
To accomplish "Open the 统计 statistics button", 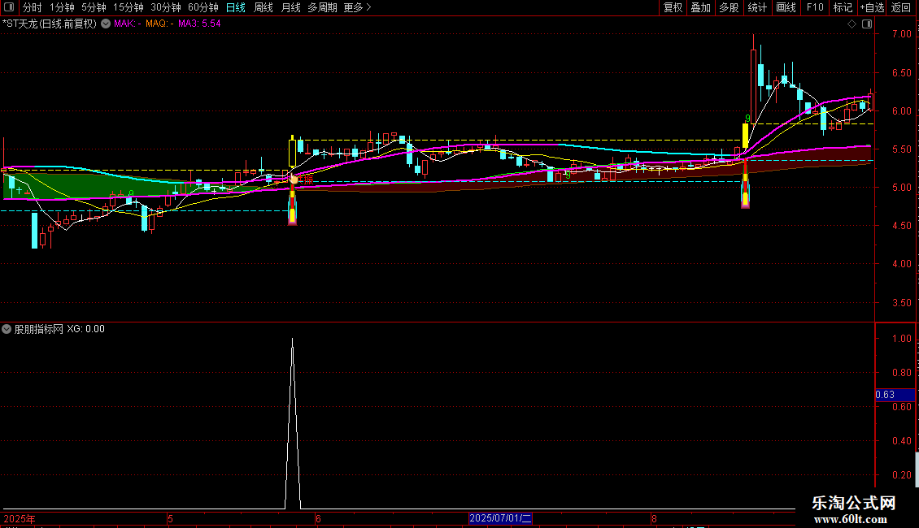I will 757,7.
